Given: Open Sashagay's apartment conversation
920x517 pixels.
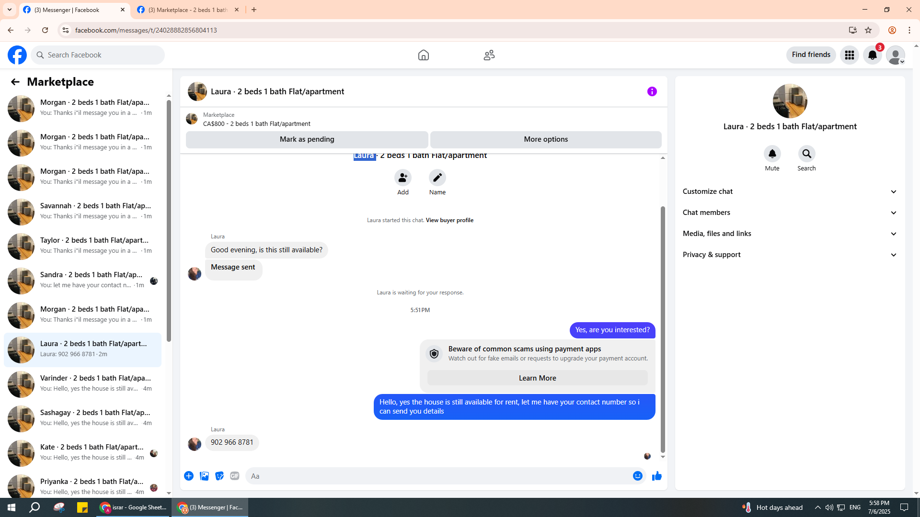Looking at the screenshot, I should (82, 419).
